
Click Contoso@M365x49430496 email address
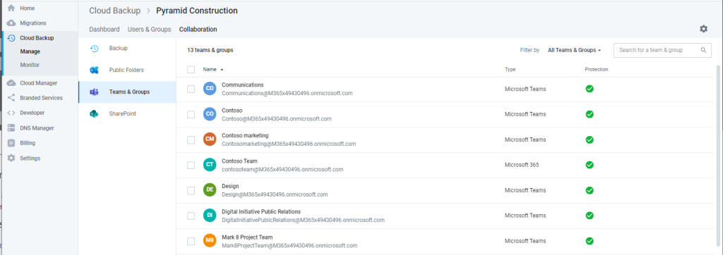(277, 119)
